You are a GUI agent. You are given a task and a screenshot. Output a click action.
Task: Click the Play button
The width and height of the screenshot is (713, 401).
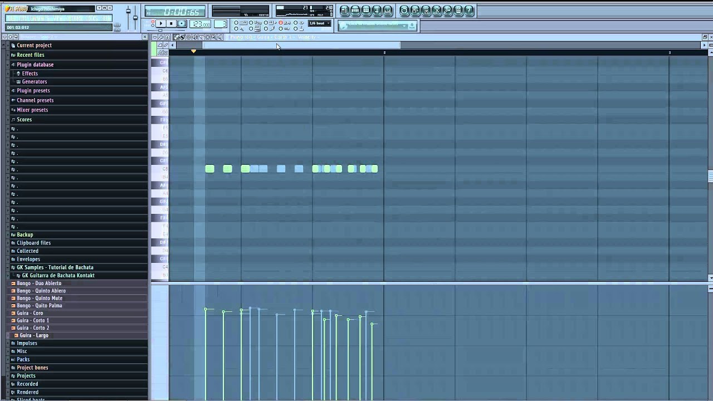coord(161,23)
